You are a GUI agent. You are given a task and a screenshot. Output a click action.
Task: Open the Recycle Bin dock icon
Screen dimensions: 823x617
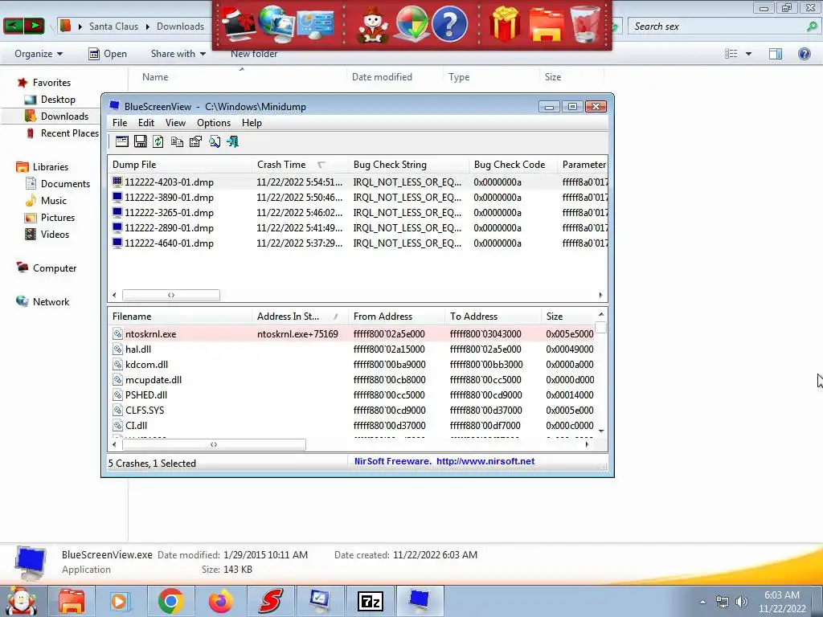click(x=585, y=24)
